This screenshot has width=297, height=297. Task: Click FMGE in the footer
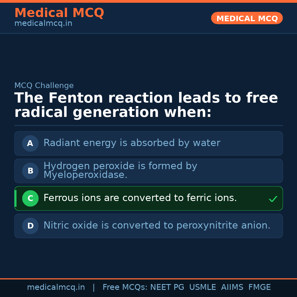[x=259, y=287]
